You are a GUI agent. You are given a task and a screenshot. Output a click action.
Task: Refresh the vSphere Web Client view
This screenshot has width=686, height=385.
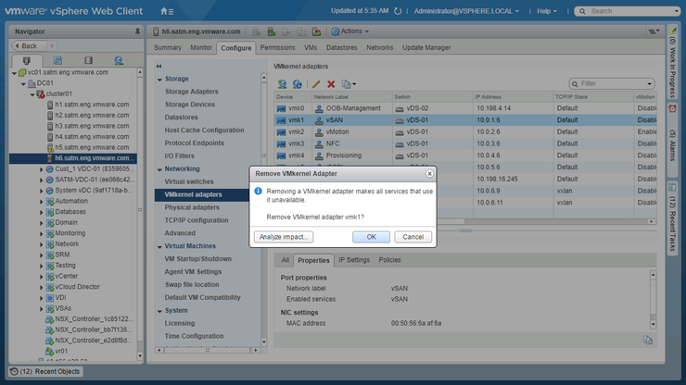coord(398,11)
